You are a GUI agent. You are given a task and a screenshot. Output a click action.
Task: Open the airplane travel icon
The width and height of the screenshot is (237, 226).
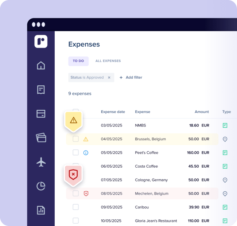41,162
